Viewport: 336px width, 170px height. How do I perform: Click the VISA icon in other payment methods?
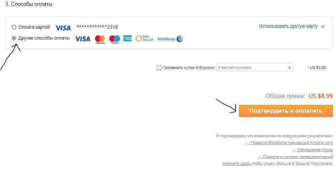[82, 39]
